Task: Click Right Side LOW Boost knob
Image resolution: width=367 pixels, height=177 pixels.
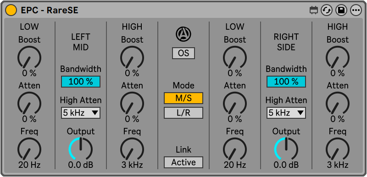Action: (235, 57)
